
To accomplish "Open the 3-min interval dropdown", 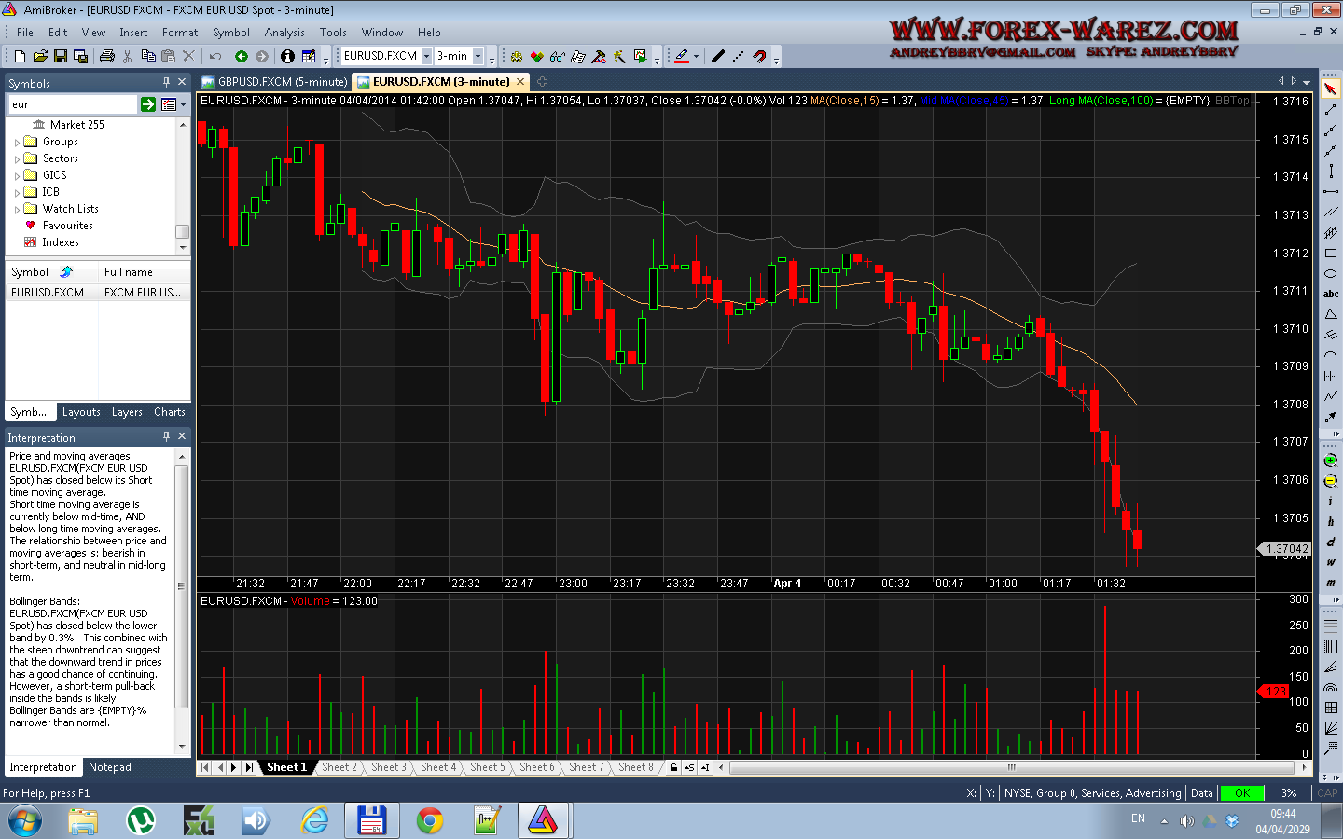I will pyautogui.click(x=478, y=56).
